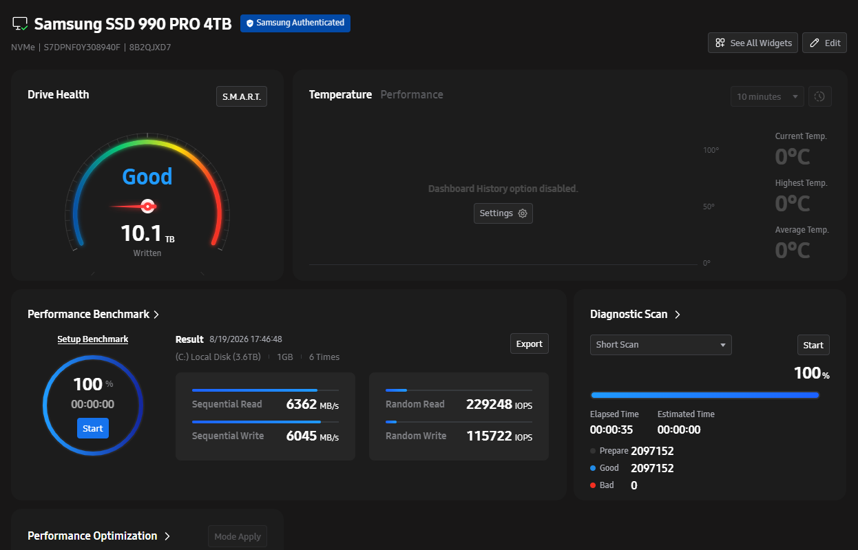Image resolution: width=858 pixels, height=550 pixels.
Task: Open the 10 minutes time range dropdown
Action: coord(767,96)
